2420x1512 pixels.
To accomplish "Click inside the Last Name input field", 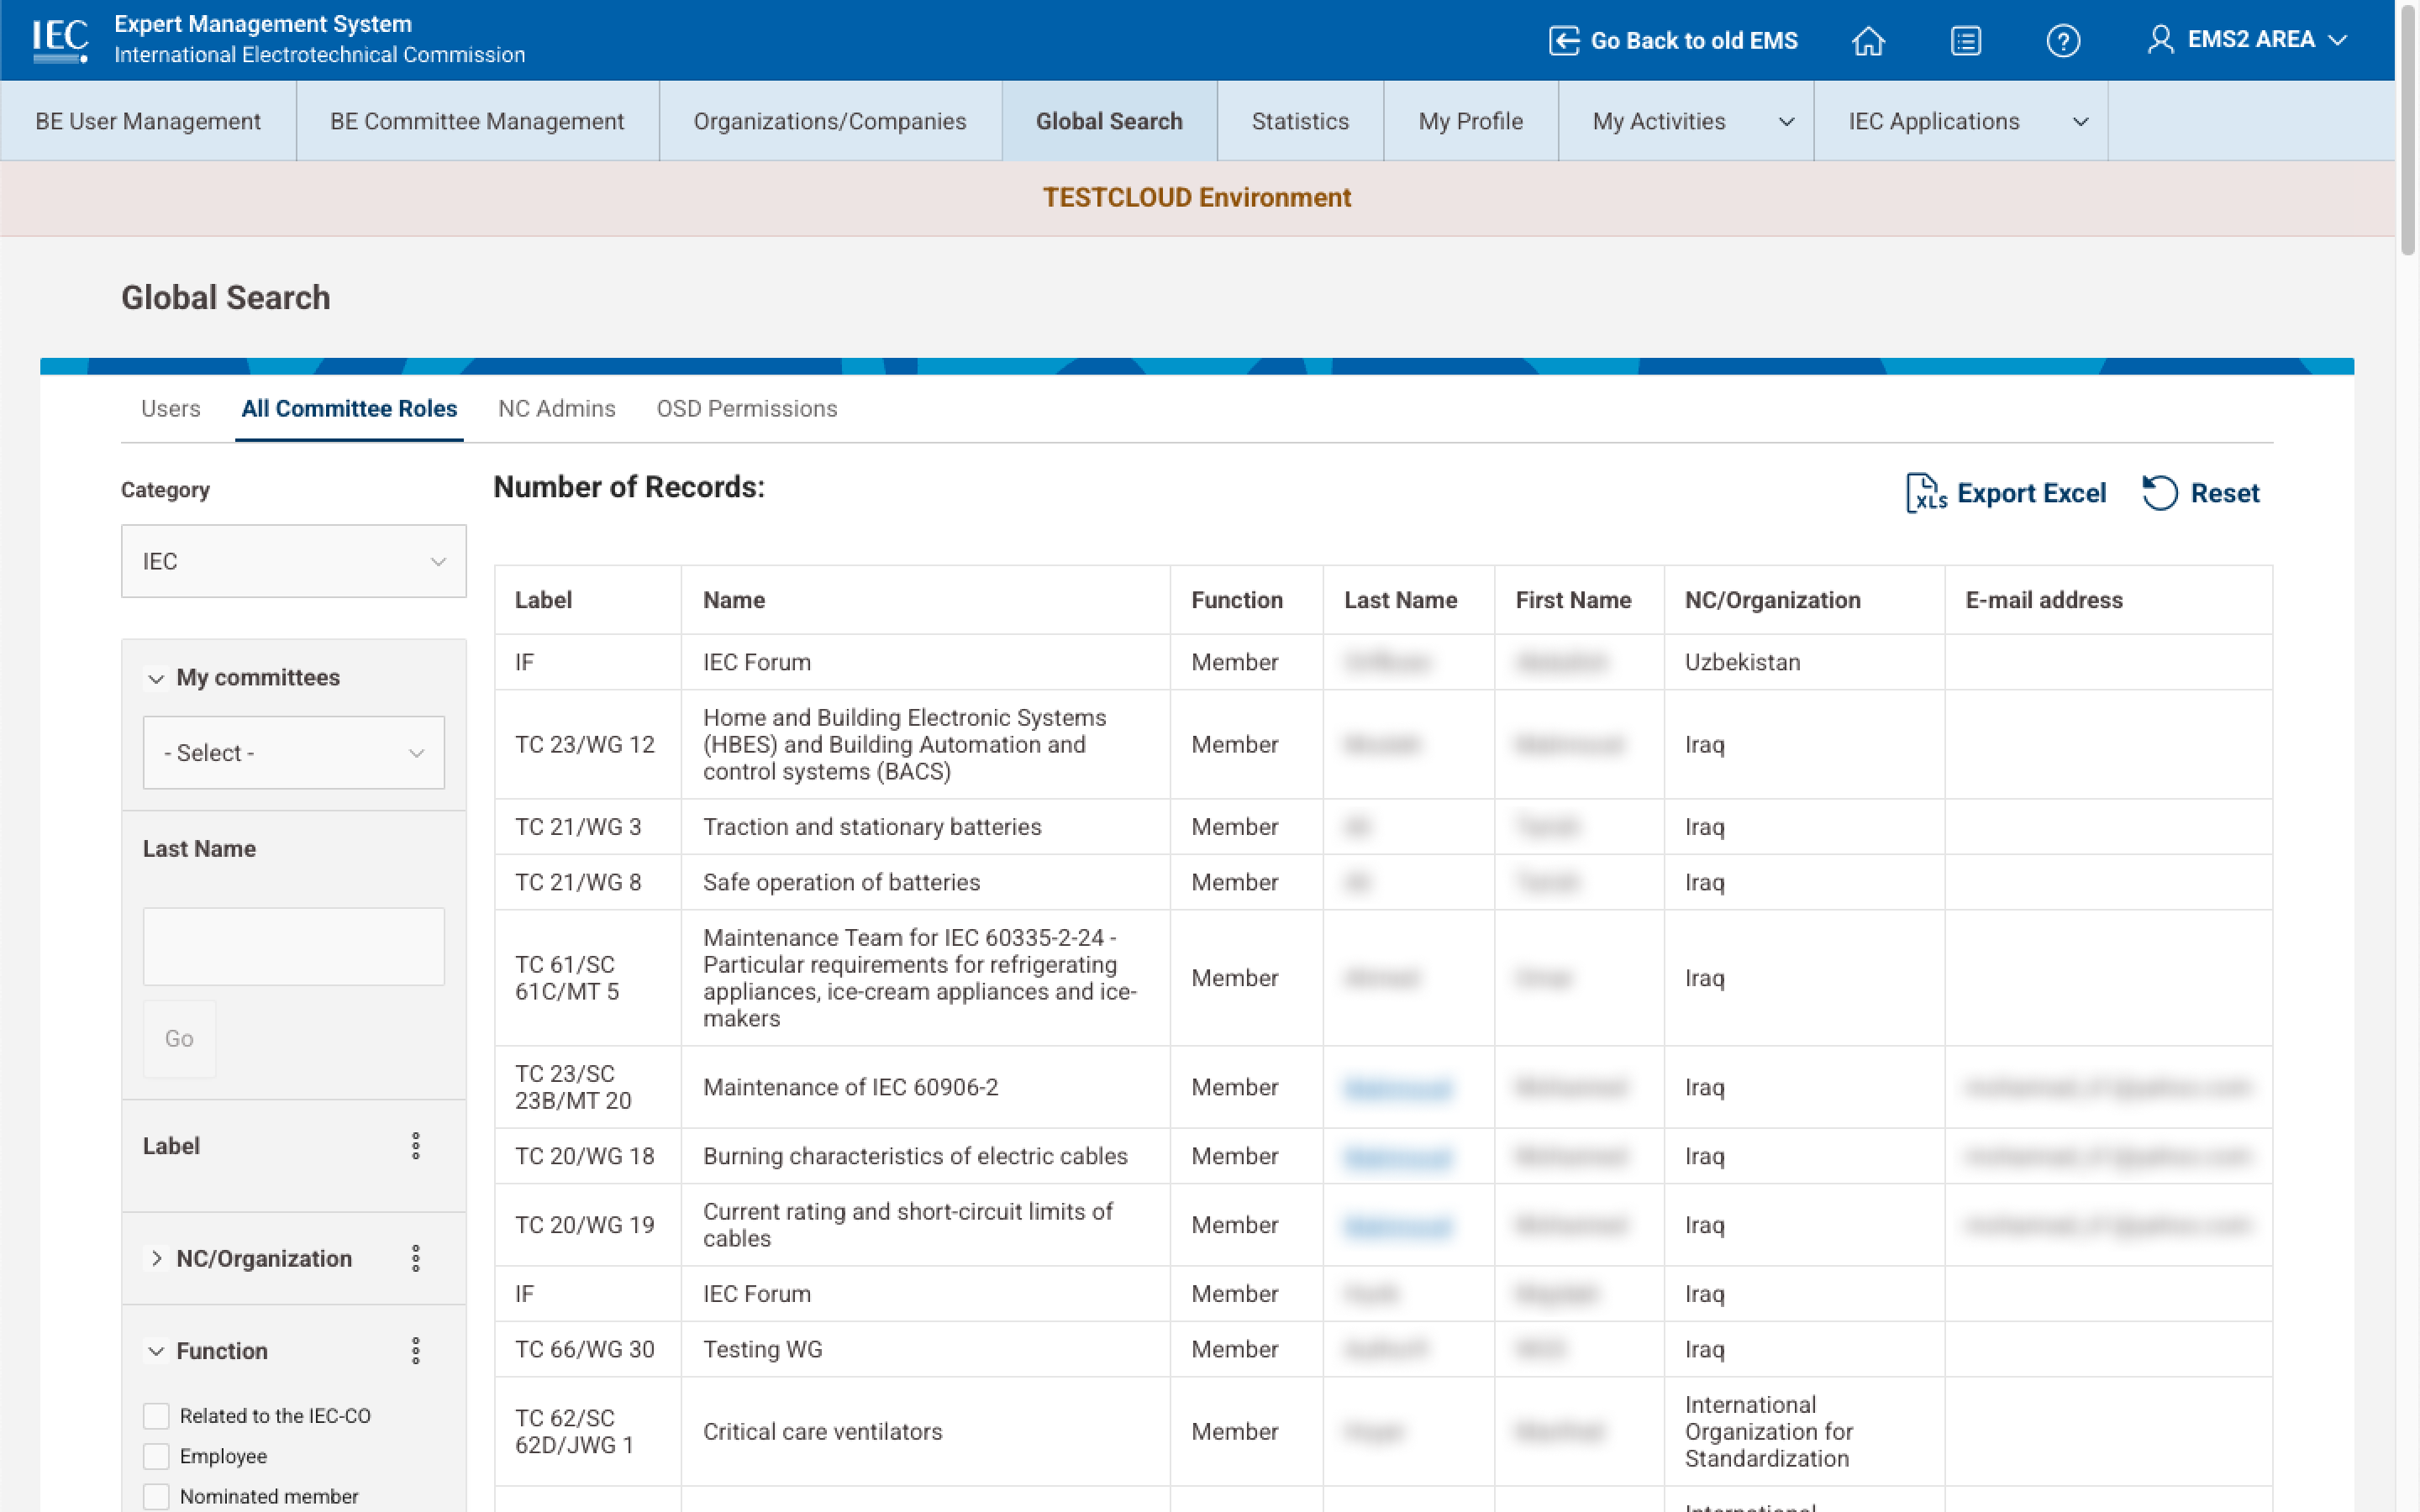I will pyautogui.click(x=293, y=945).
